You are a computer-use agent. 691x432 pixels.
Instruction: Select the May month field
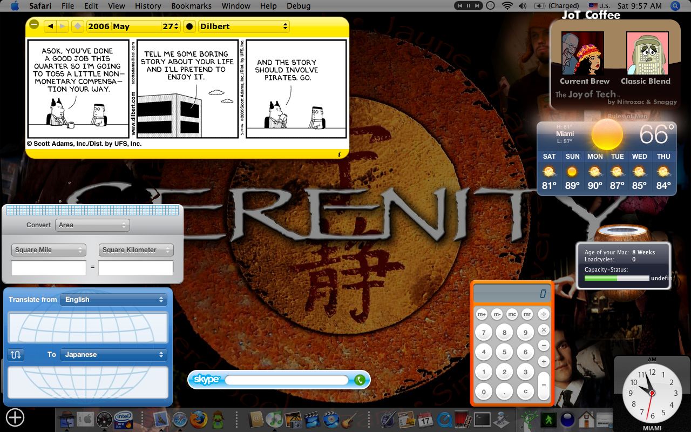pos(136,26)
